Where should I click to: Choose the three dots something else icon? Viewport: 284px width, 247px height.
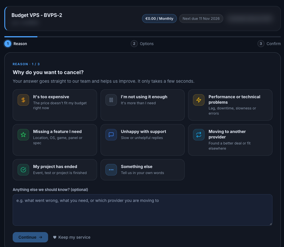(111, 170)
